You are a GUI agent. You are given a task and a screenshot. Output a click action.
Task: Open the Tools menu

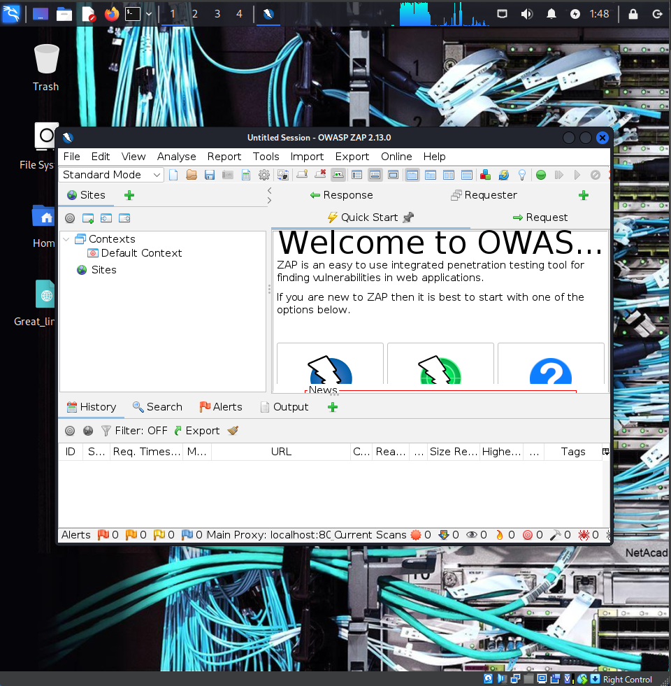pyautogui.click(x=266, y=157)
